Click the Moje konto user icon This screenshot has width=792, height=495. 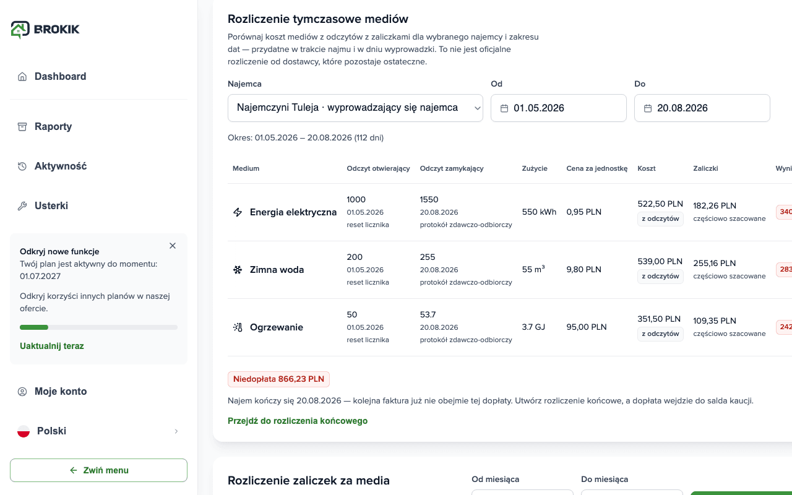[x=22, y=391]
